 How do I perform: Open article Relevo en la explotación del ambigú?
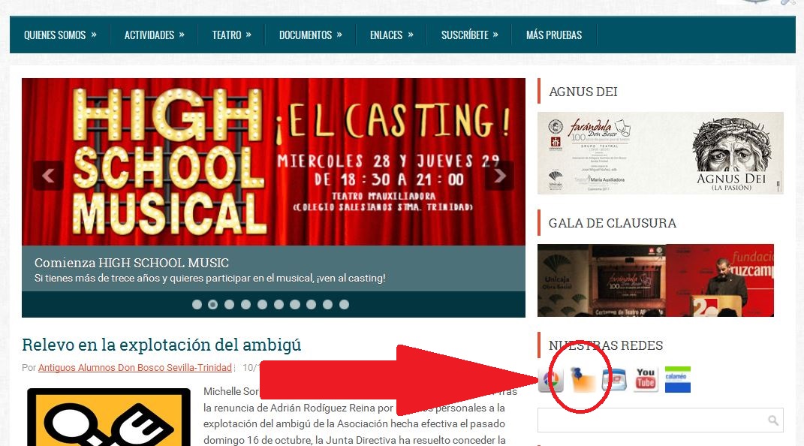[161, 345]
